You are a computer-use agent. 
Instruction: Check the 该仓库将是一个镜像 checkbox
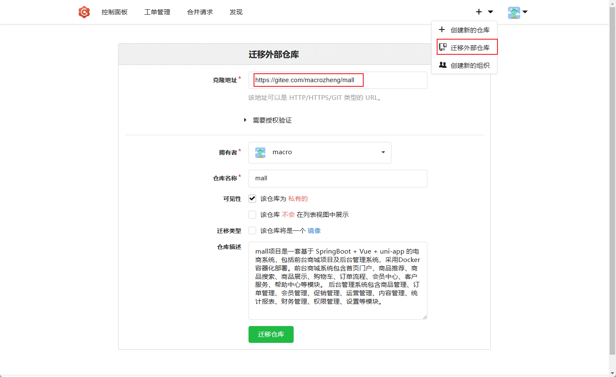(252, 230)
